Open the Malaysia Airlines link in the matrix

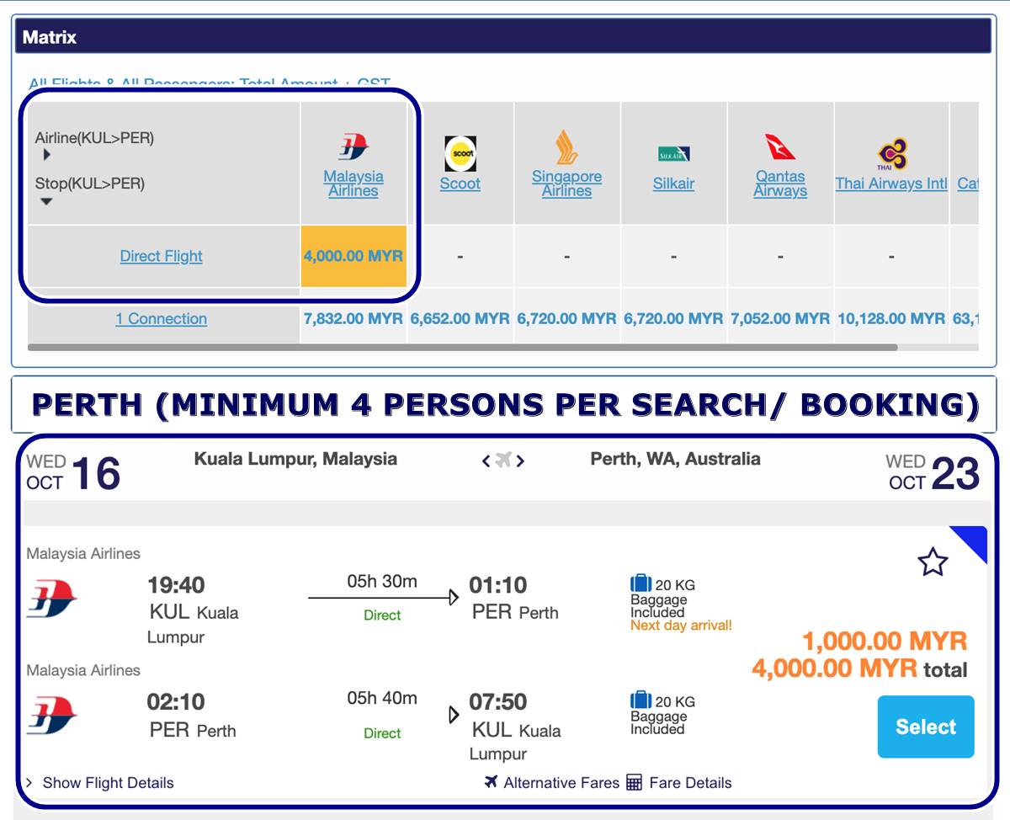(x=353, y=184)
